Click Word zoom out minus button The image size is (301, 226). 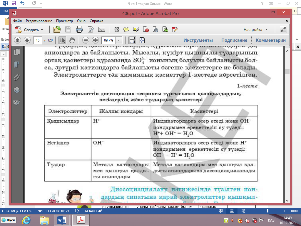[251, 211]
